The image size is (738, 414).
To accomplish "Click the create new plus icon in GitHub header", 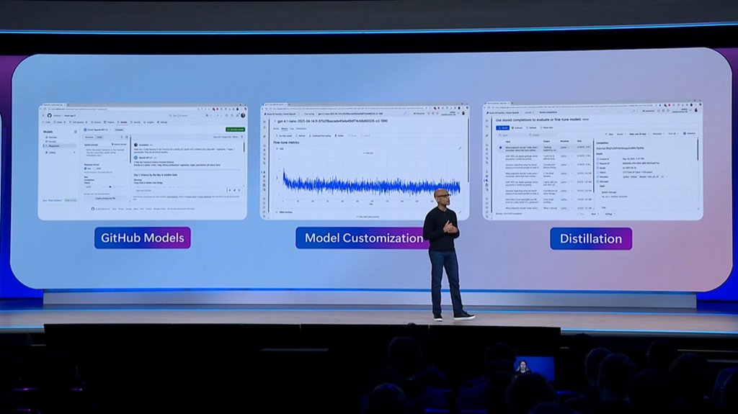I will 218,115.
